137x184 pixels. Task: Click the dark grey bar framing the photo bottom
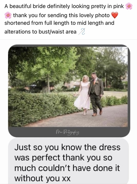69,132
